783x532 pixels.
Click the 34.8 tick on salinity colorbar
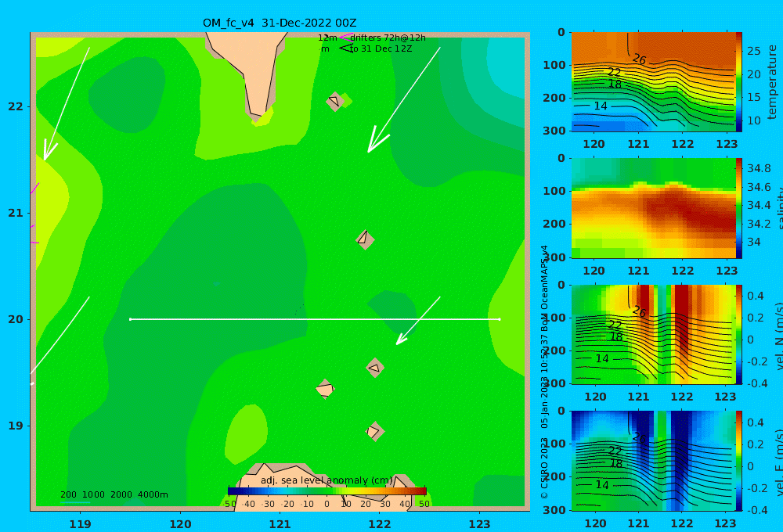759,168
